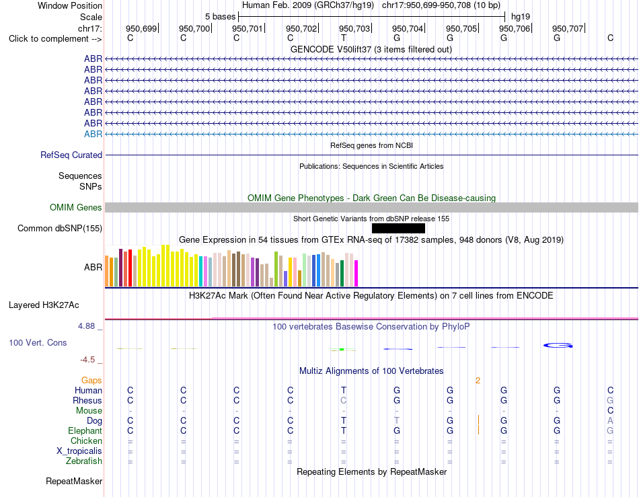
Task: Click 'Short Genetic Variants from dbSNP release 155'
Action: tap(371, 219)
